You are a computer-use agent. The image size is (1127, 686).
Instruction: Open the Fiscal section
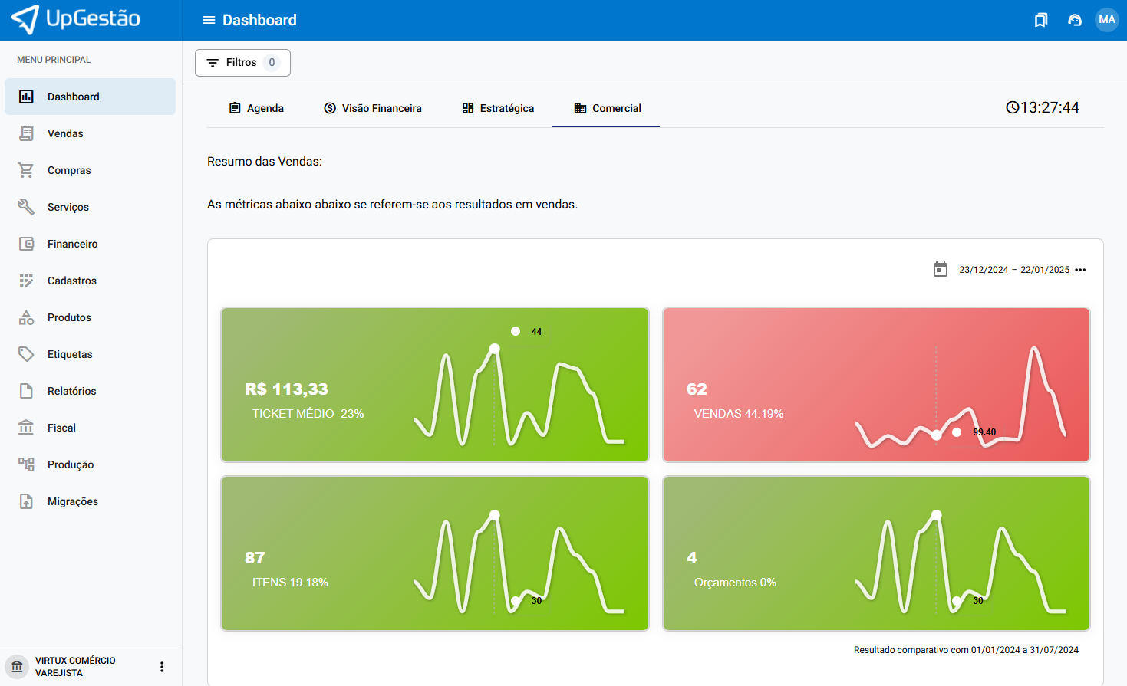point(61,428)
